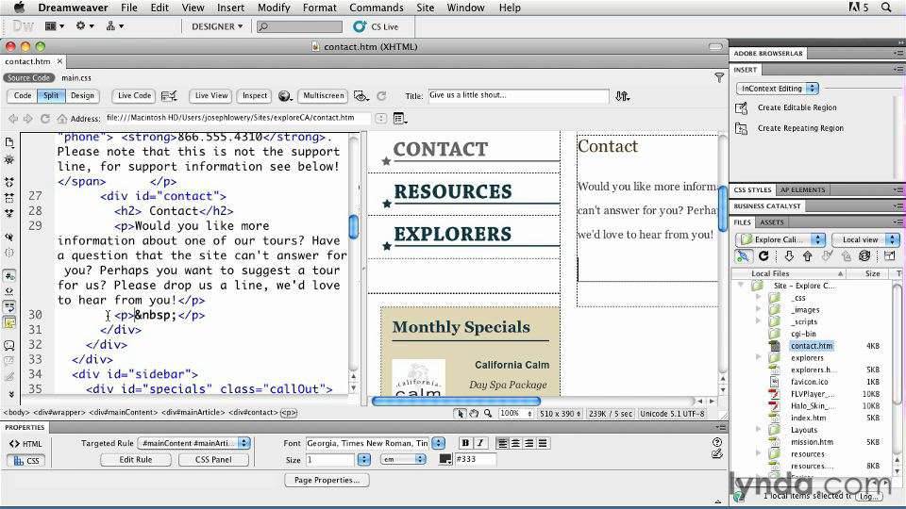Click the Put files up-arrow icon
Screen dimensions: 906x509
click(x=808, y=256)
